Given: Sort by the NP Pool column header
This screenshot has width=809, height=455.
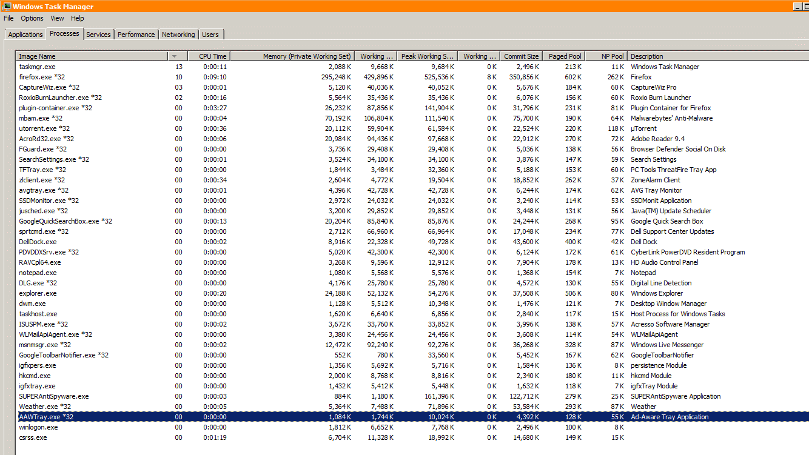Looking at the screenshot, I should (606, 56).
